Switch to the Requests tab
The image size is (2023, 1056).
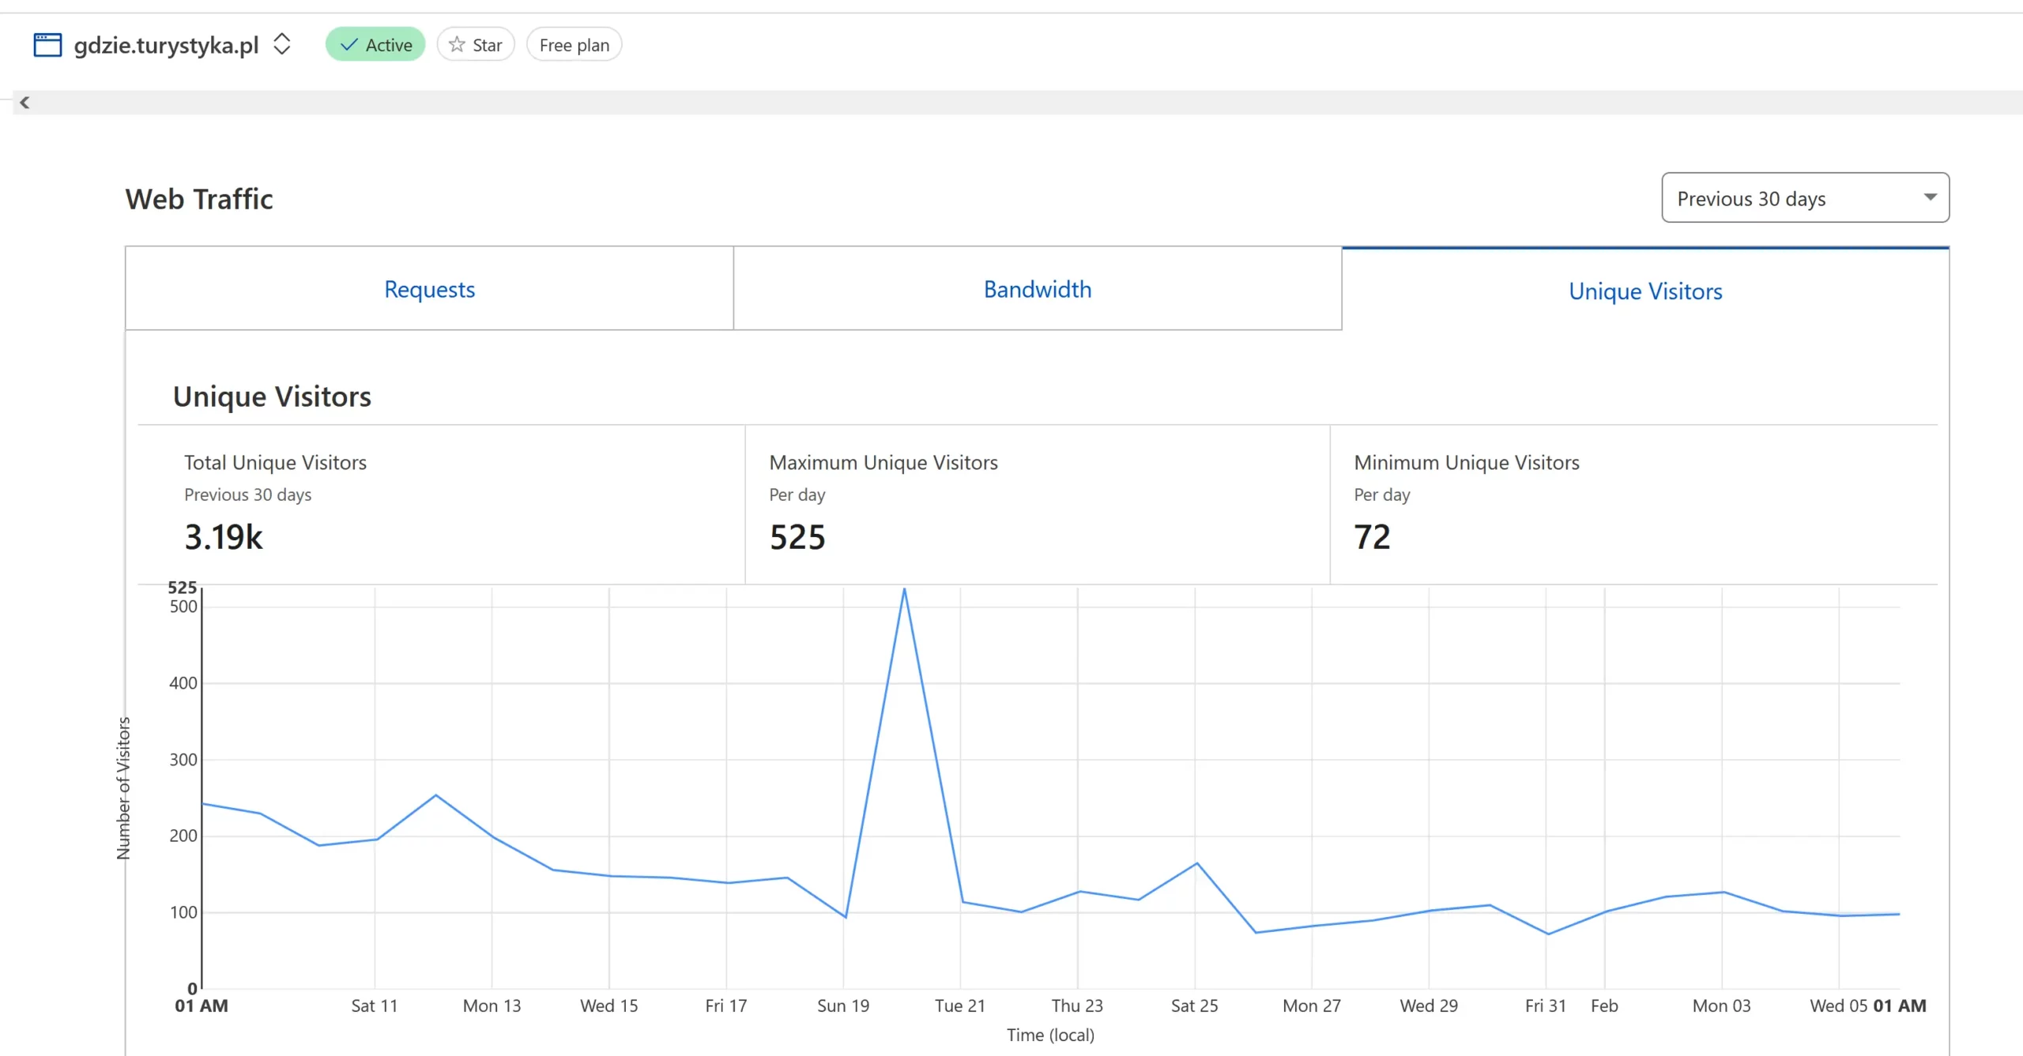click(429, 289)
